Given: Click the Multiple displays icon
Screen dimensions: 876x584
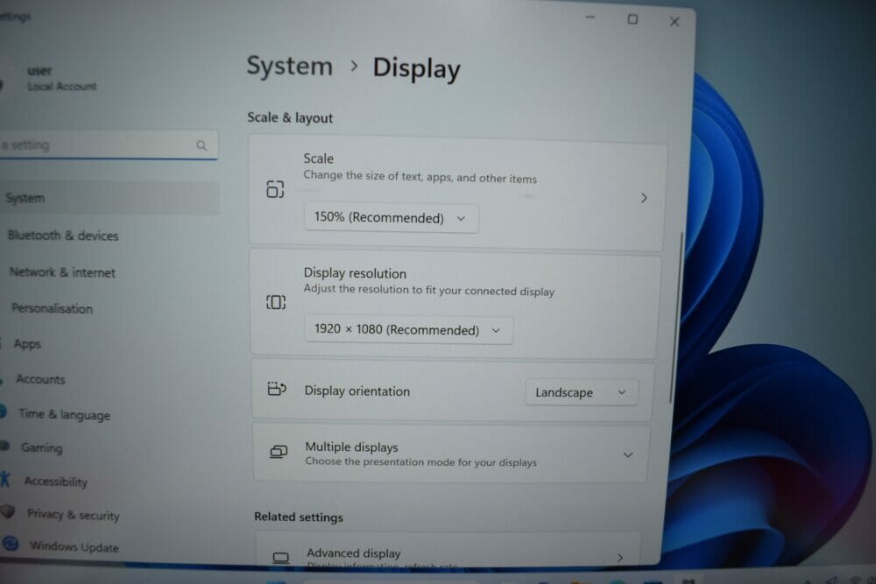Looking at the screenshot, I should coord(279,451).
